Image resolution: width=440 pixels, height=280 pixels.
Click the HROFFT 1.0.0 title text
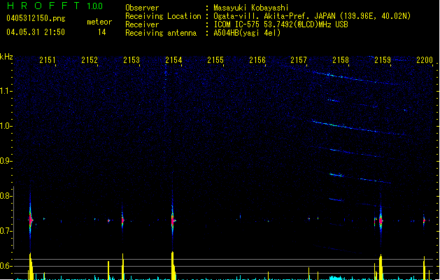click(55, 6)
